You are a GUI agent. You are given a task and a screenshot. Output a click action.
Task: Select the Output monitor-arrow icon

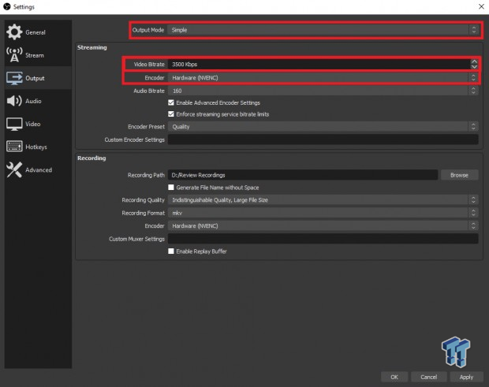(x=14, y=78)
